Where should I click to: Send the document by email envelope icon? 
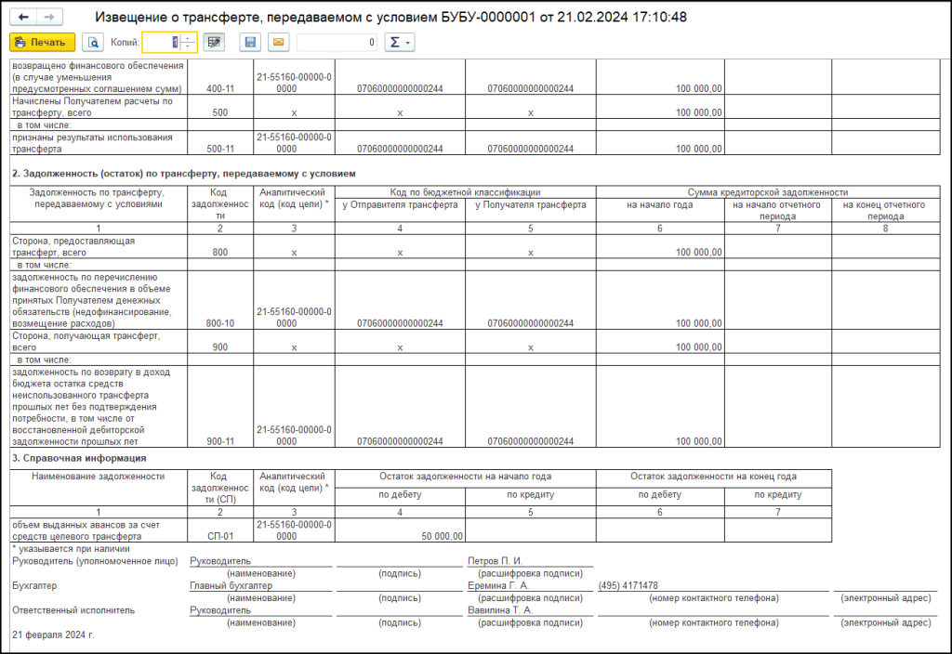coord(278,42)
